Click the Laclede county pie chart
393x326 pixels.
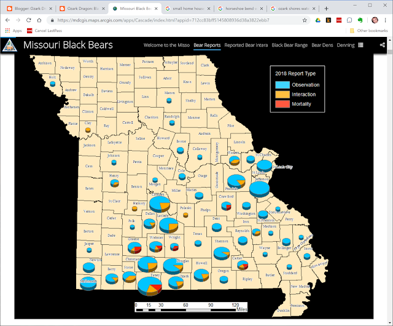click(x=169, y=225)
